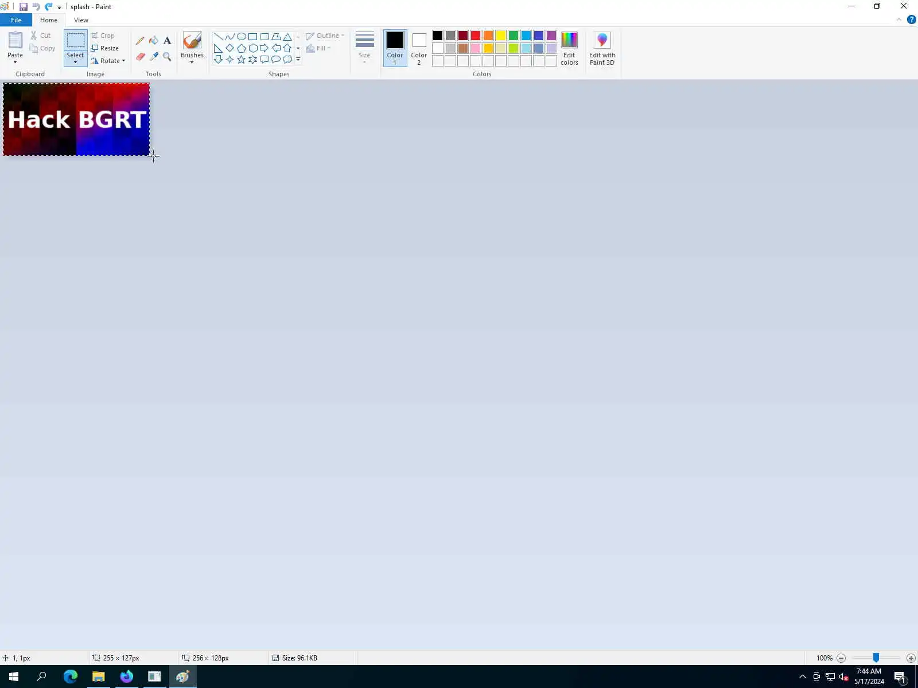
Task: Choose the Polygon shape
Action: [x=276, y=37]
